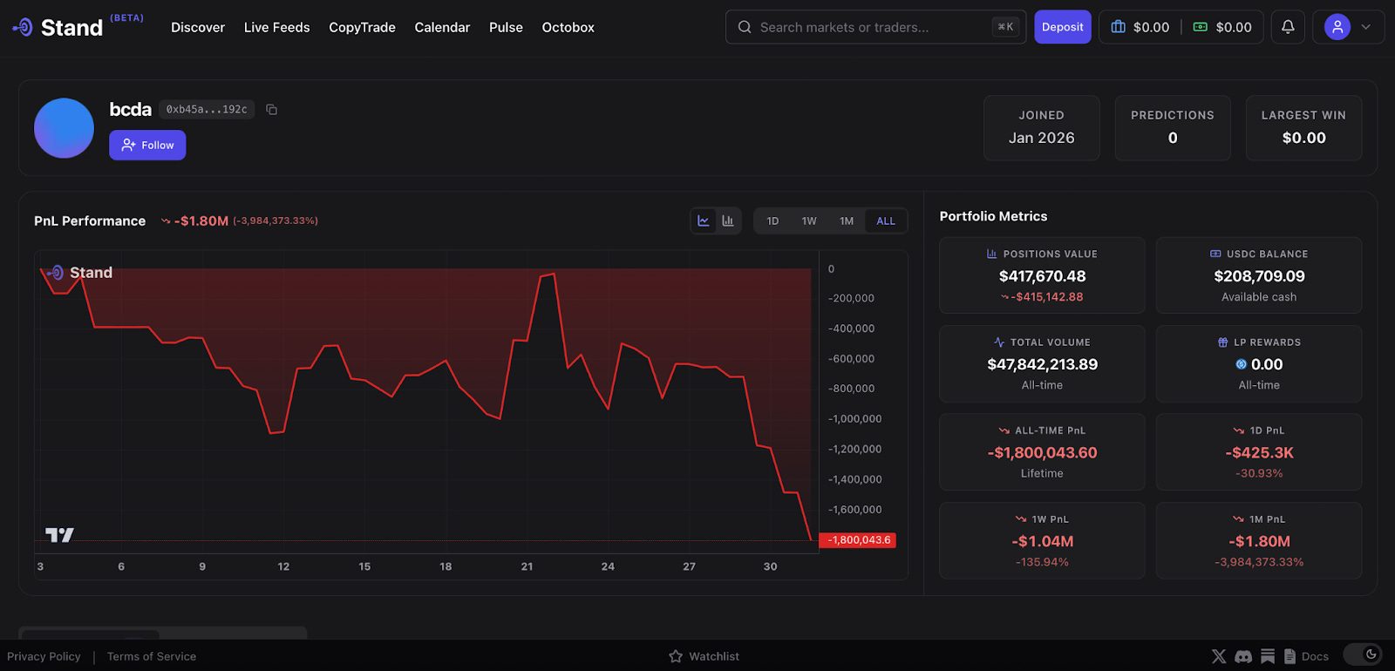Open the X (Twitter) social icon
1395x671 pixels.
tap(1219, 656)
